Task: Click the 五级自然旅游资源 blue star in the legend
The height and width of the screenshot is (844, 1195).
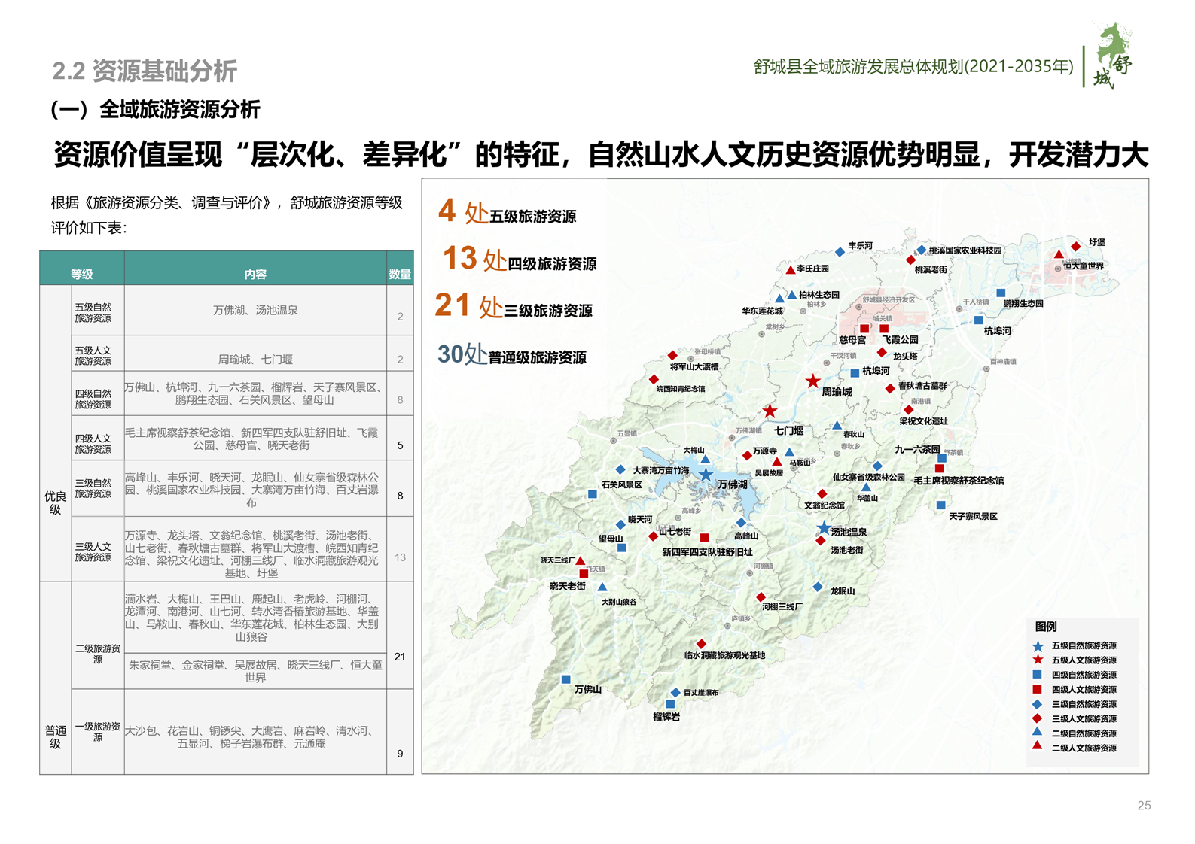Action: 1038,646
